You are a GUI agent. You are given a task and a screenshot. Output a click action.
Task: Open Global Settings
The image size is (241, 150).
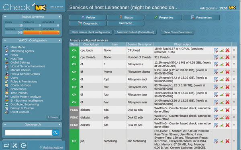click(x=20, y=62)
